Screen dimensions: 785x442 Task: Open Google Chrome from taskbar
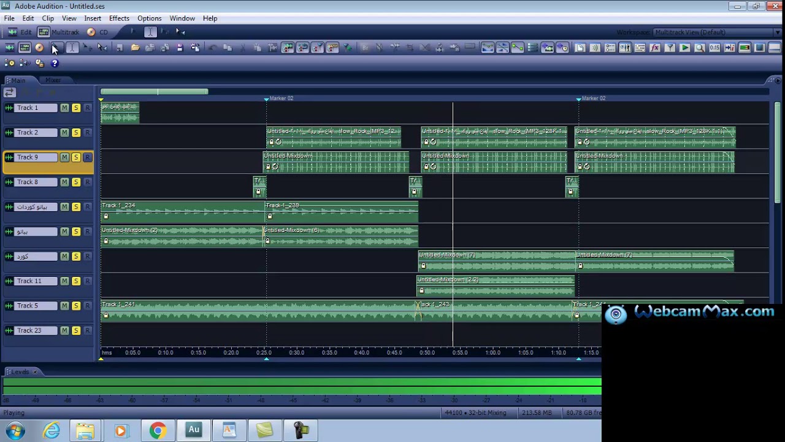click(158, 430)
